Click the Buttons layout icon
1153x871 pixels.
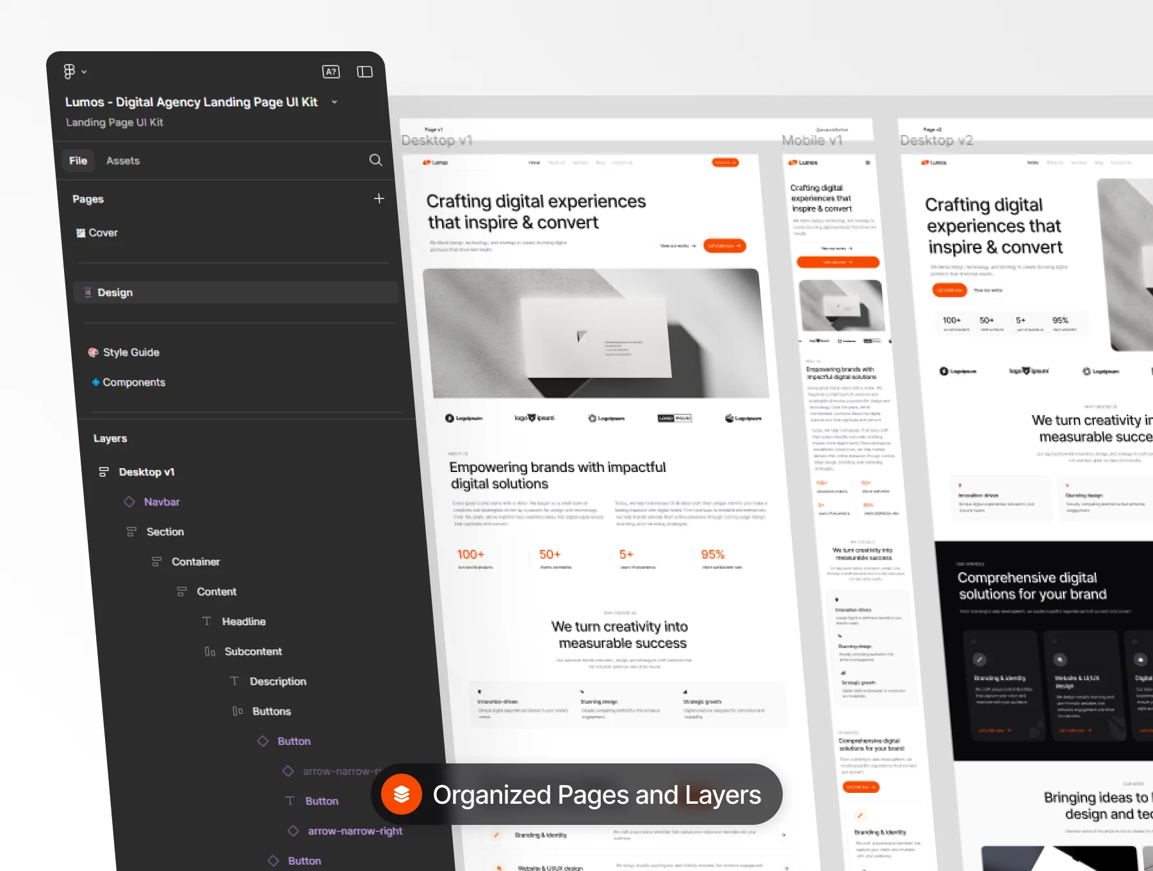(238, 711)
